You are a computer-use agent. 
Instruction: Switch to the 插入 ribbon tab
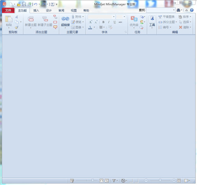36,10
